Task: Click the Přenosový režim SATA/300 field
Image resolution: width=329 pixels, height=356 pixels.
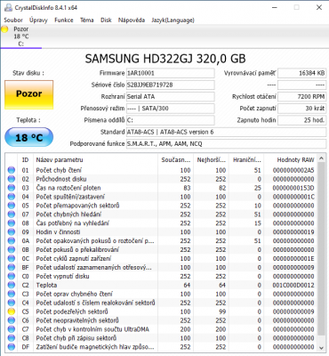Action: pyautogui.click(x=171, y=109)
